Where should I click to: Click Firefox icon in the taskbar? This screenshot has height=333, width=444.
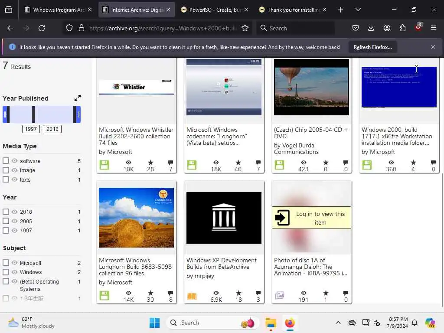290,323
